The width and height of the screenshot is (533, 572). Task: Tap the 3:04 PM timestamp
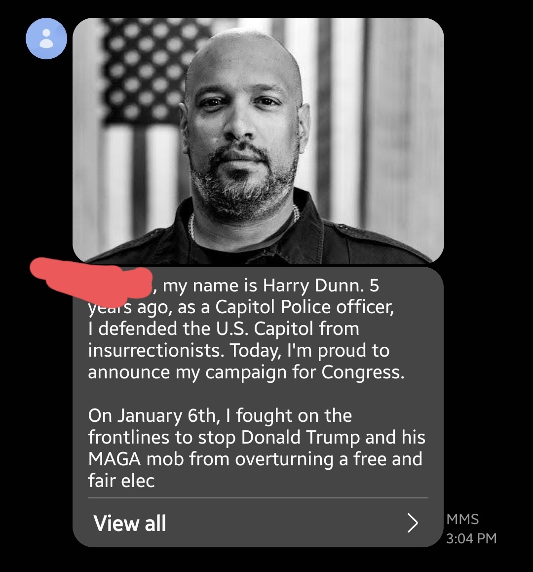[x=471, y=538]
